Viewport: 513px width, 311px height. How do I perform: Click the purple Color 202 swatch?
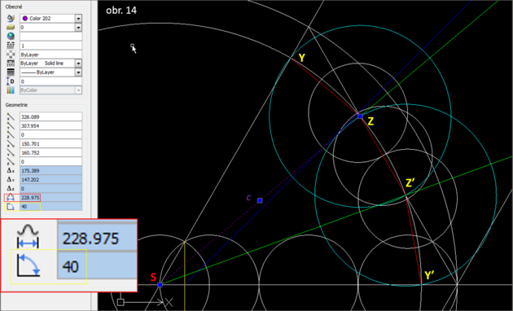pyautogui.click(x=25, y=18)
